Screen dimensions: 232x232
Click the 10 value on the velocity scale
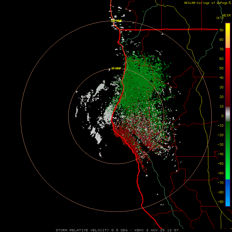[x=221, y=106]
